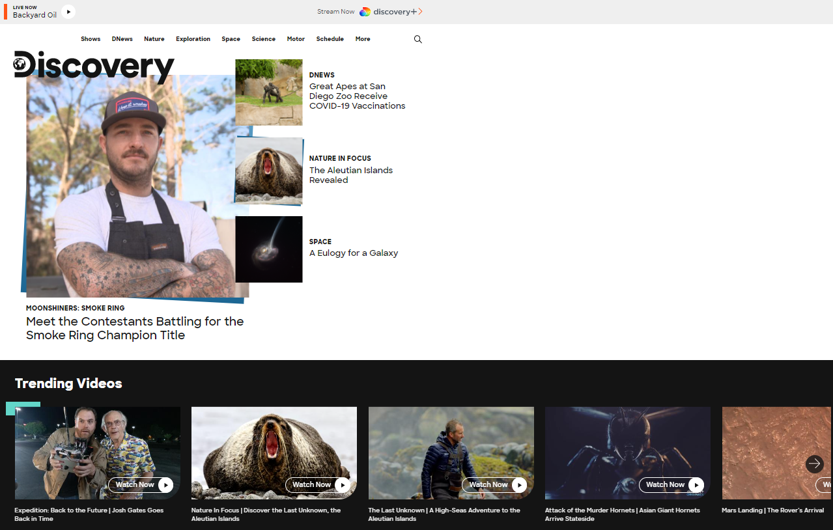Viewport: 833px width, 530px height.
Task: Open the Exploration menu
Action: 193,39
